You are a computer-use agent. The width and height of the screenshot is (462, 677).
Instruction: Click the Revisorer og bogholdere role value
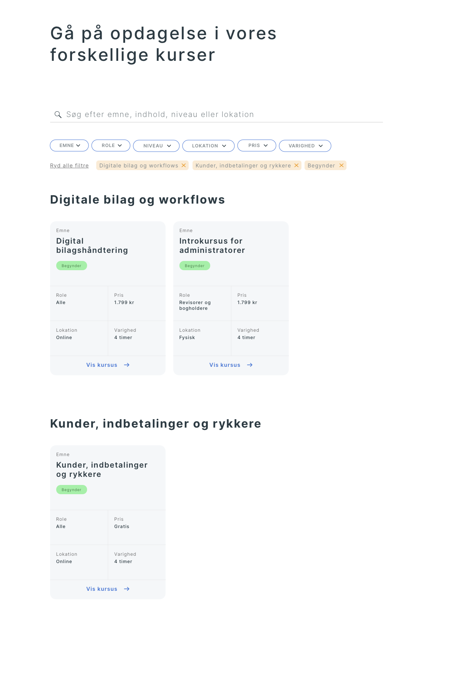195,305
